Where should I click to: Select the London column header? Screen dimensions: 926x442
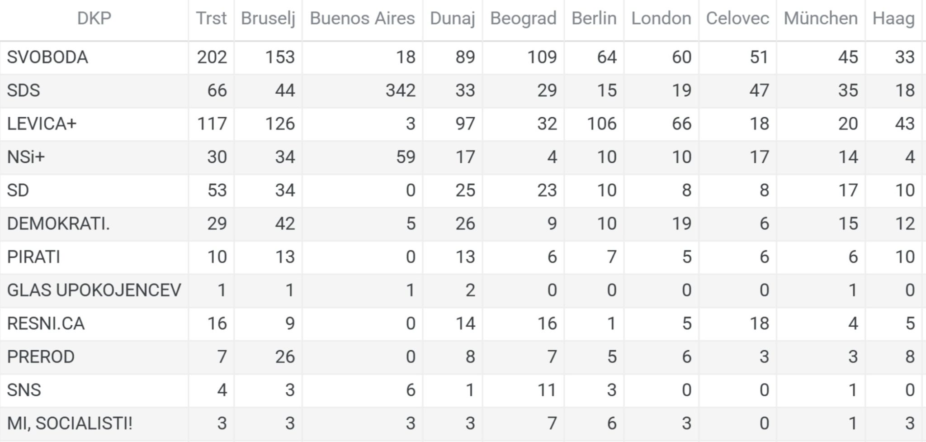click(x=661, y=19)
